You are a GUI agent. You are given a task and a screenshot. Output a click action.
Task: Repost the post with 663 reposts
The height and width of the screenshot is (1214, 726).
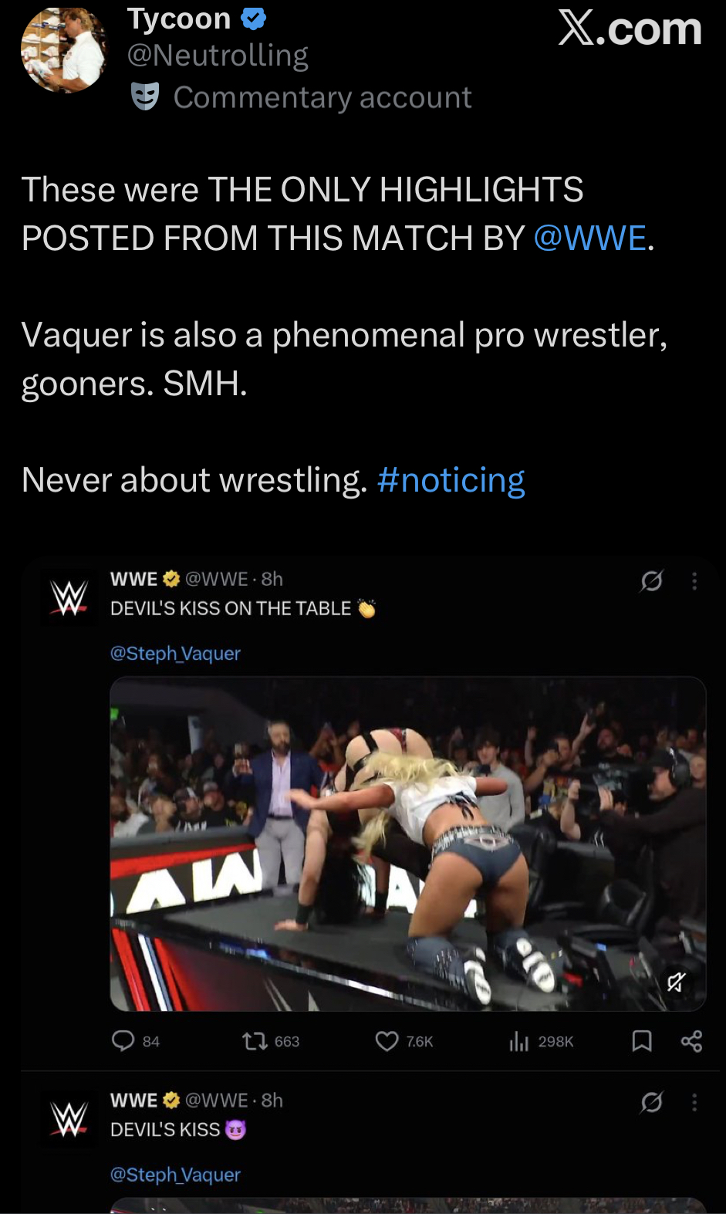pyautogui.click(x=270, y=1041)
